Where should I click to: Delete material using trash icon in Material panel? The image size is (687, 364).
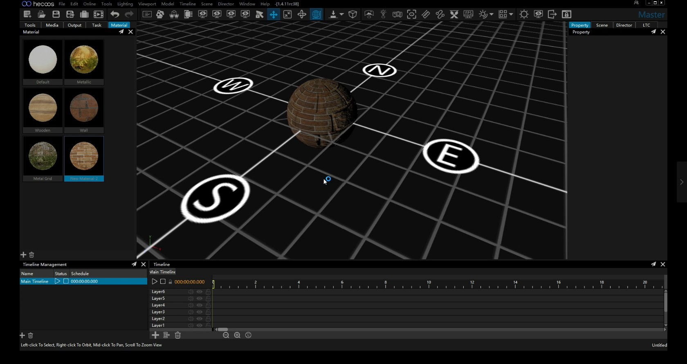[x=31, y=255]
